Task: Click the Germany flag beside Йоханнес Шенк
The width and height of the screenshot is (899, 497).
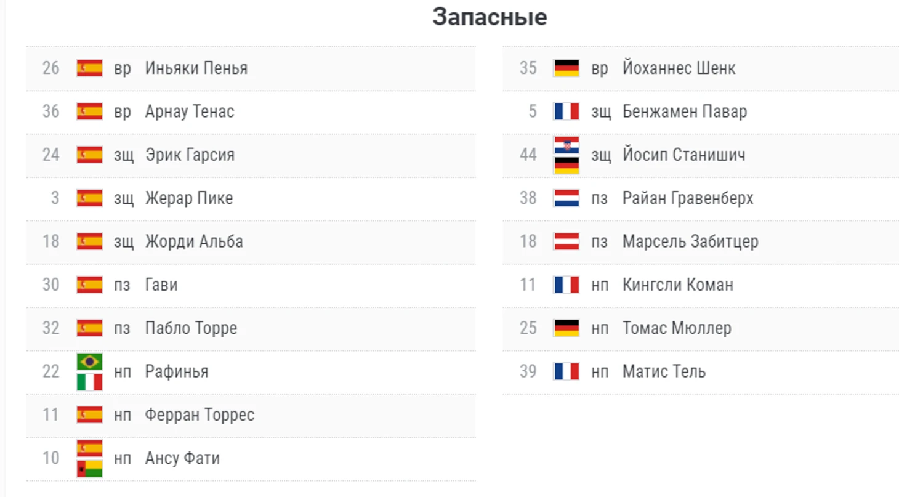Action: pos(566,68)
